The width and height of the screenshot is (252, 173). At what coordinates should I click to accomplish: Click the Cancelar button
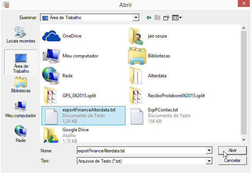click(x=232, y=160)
